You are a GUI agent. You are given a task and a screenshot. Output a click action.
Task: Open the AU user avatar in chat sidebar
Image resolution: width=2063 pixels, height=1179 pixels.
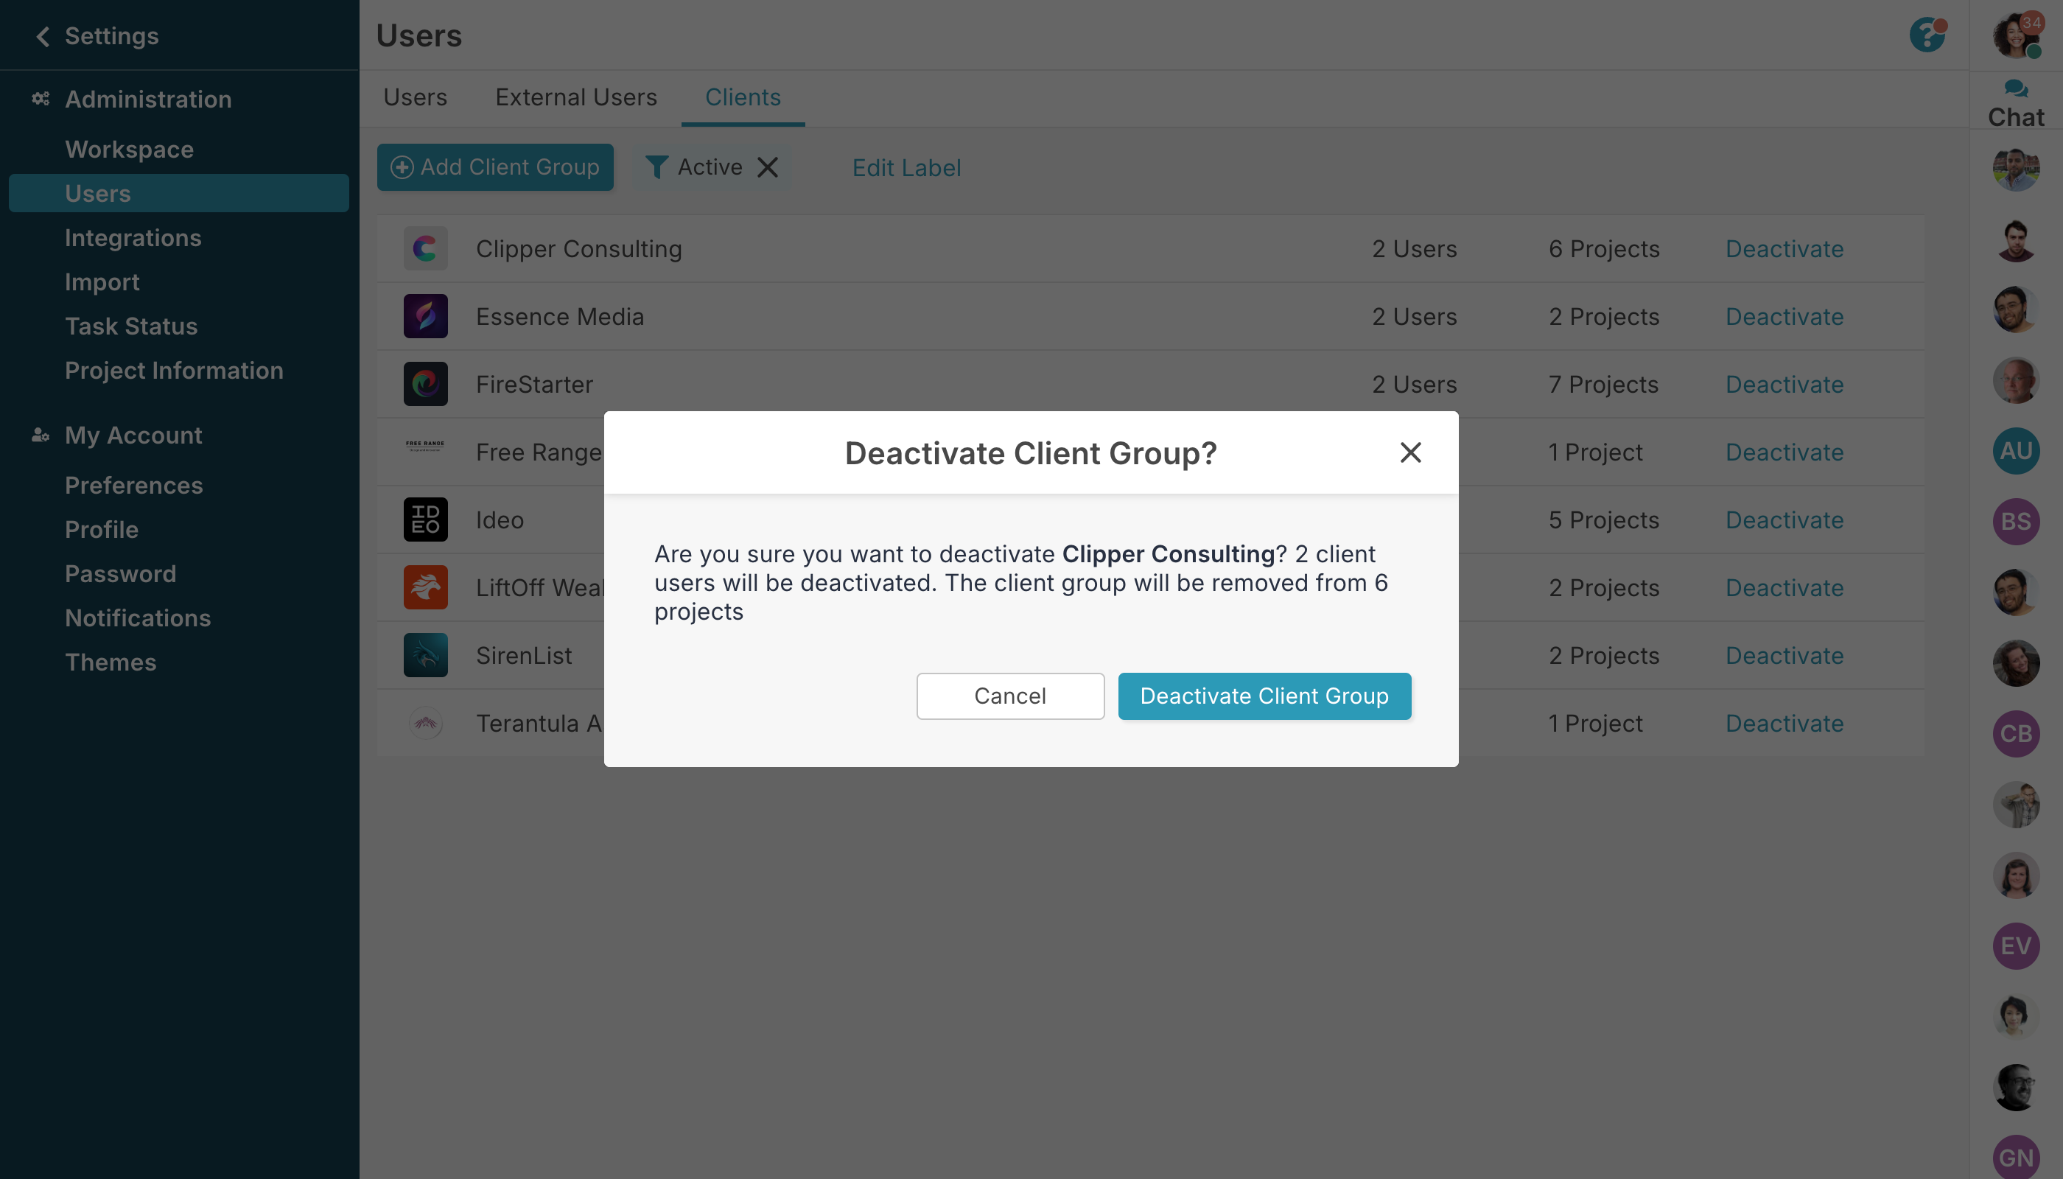pos(2015,451)
